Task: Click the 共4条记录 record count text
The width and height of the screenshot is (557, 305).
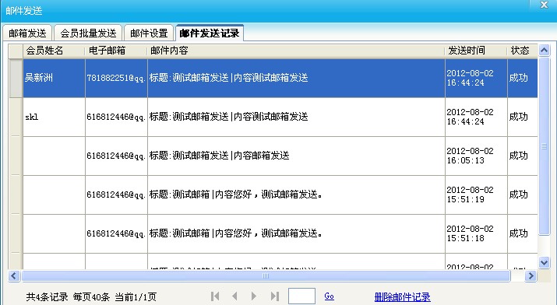Action: (x=47, y=297)
